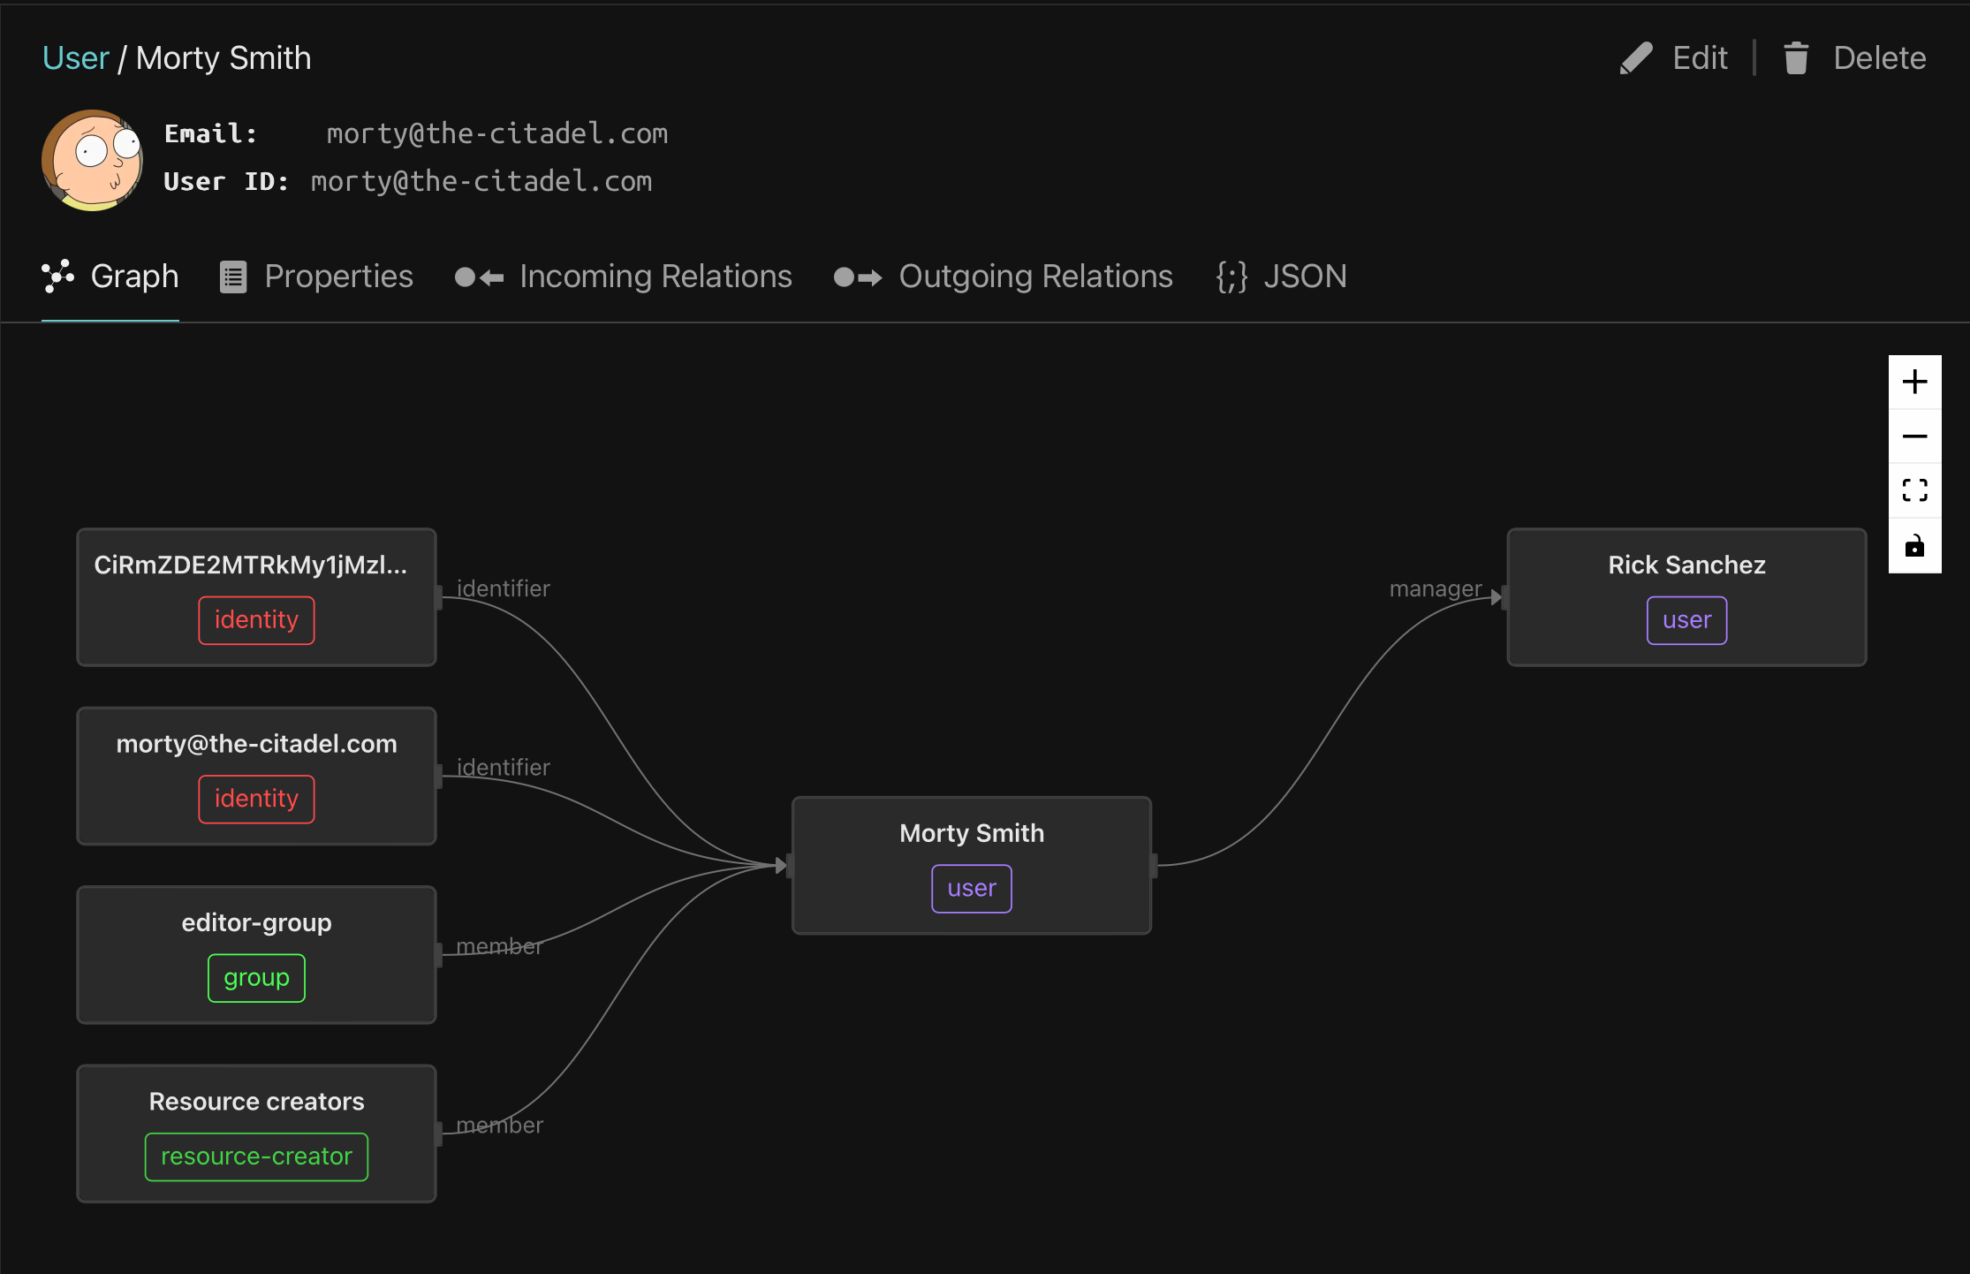This screenshot has height=1274, width=1970.
Task: Click the resource-creator tag
Action: pos(256,1156)
